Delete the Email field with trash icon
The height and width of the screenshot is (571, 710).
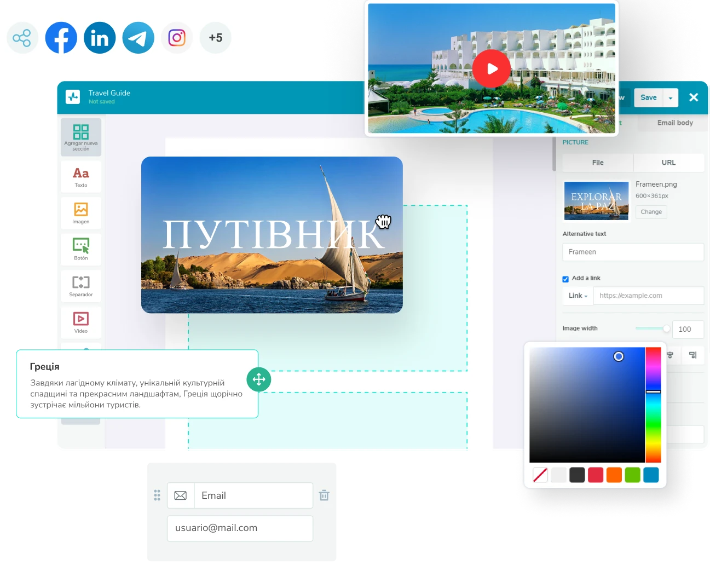coord(324,495)
